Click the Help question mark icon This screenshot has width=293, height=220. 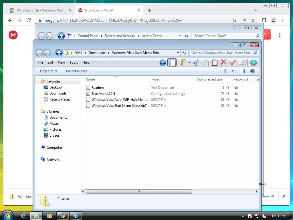(x=252, y=71)
